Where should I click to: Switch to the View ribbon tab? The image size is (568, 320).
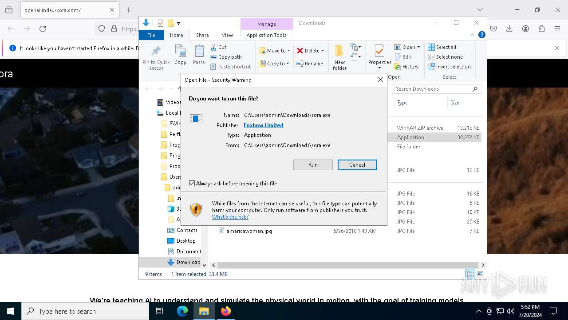227,35
